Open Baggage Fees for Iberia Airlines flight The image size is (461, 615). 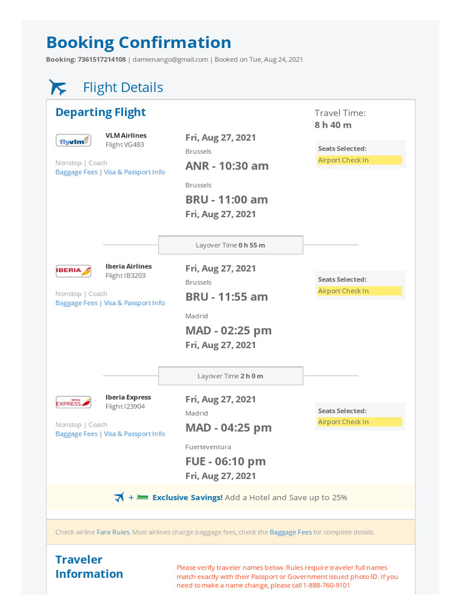(x=76, y=303)
